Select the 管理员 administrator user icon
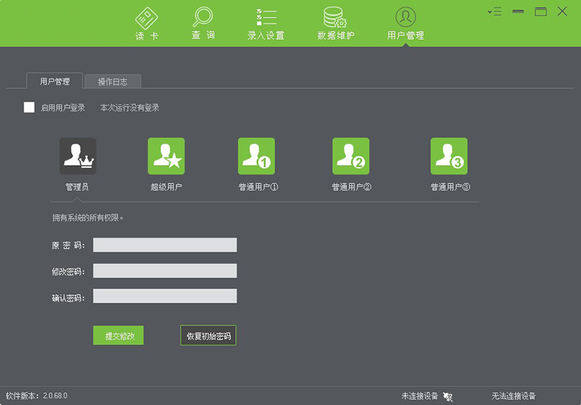Image resolution: width=581 pixels, height=405 pixels. (x=77, y=156)
